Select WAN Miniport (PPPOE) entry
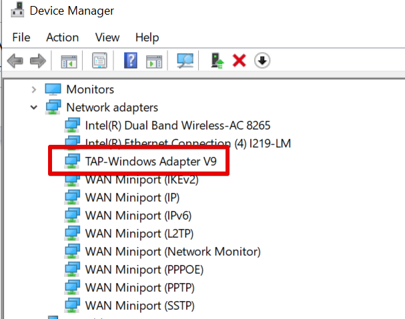The width and height of the screenshot is (405, 319). pos(144,270)
